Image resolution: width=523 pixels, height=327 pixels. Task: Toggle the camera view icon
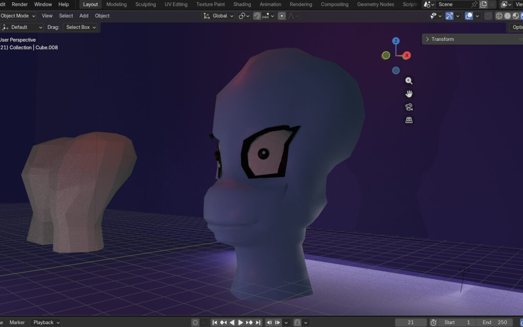409,107
